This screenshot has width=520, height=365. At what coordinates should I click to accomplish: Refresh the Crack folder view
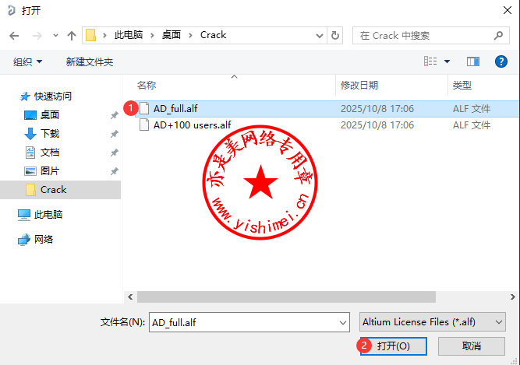click(x=335, y=35)
